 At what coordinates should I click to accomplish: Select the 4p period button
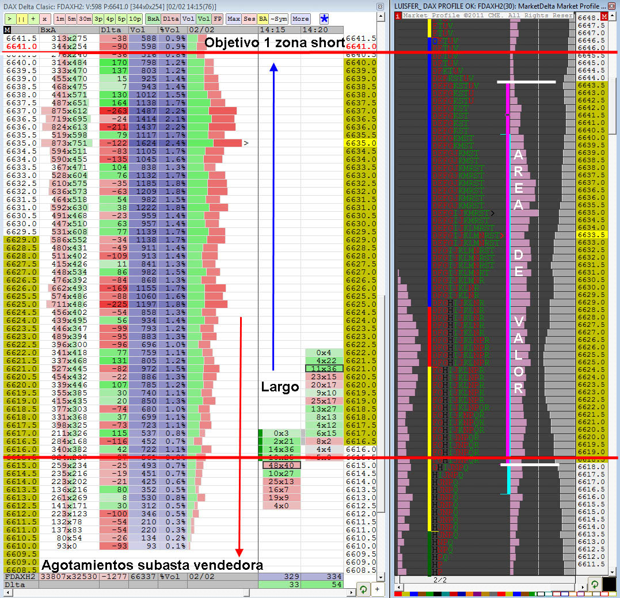click(110, 18)
